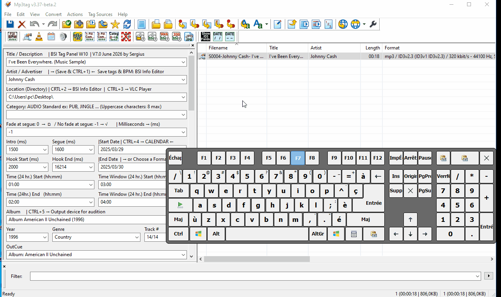The image size is (501, 297).
Task: Toggle the AltGr key on on-screen keyboard
Action: (x=318, y=234)
